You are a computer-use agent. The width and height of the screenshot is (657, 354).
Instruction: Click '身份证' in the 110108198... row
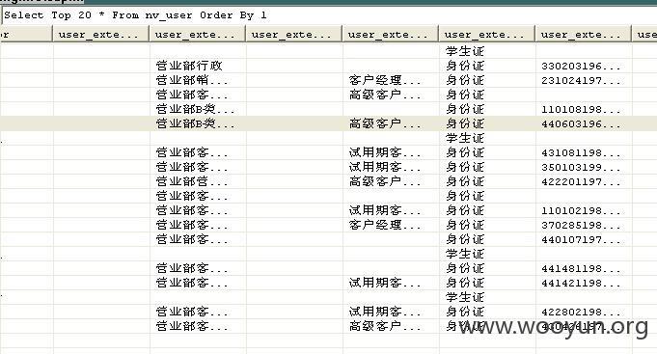pos(465,109)
